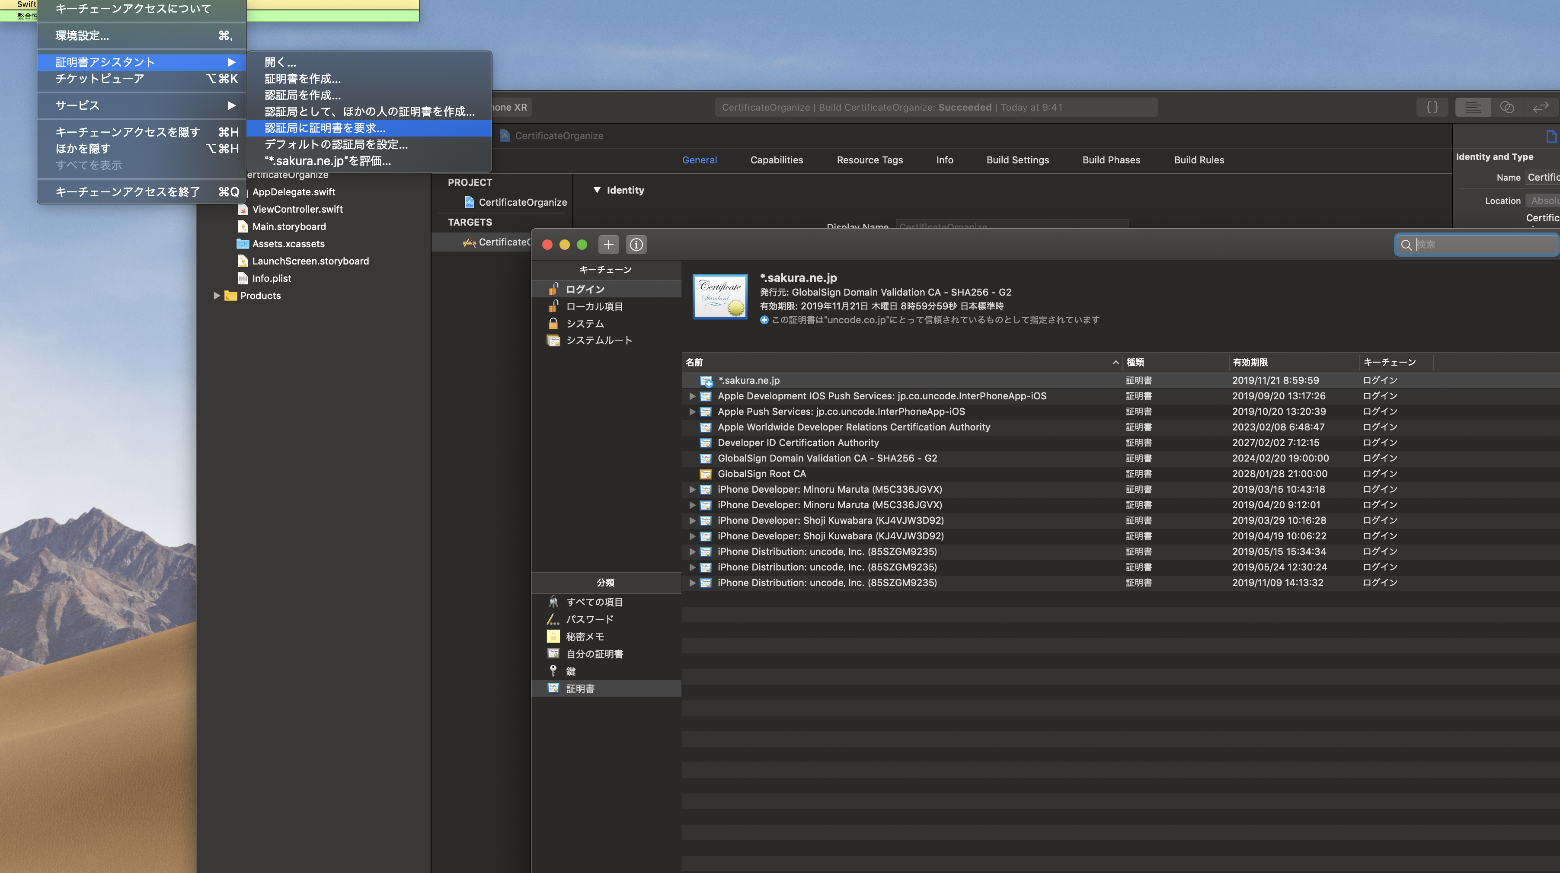Sort by the キーチェーン column header
This screenshot has width=1560, height=873.
1396,362
